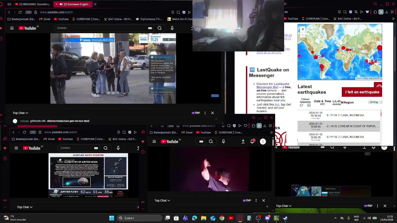
Task: Click the earthquake table scrollbar
Action: coord(381,114)
